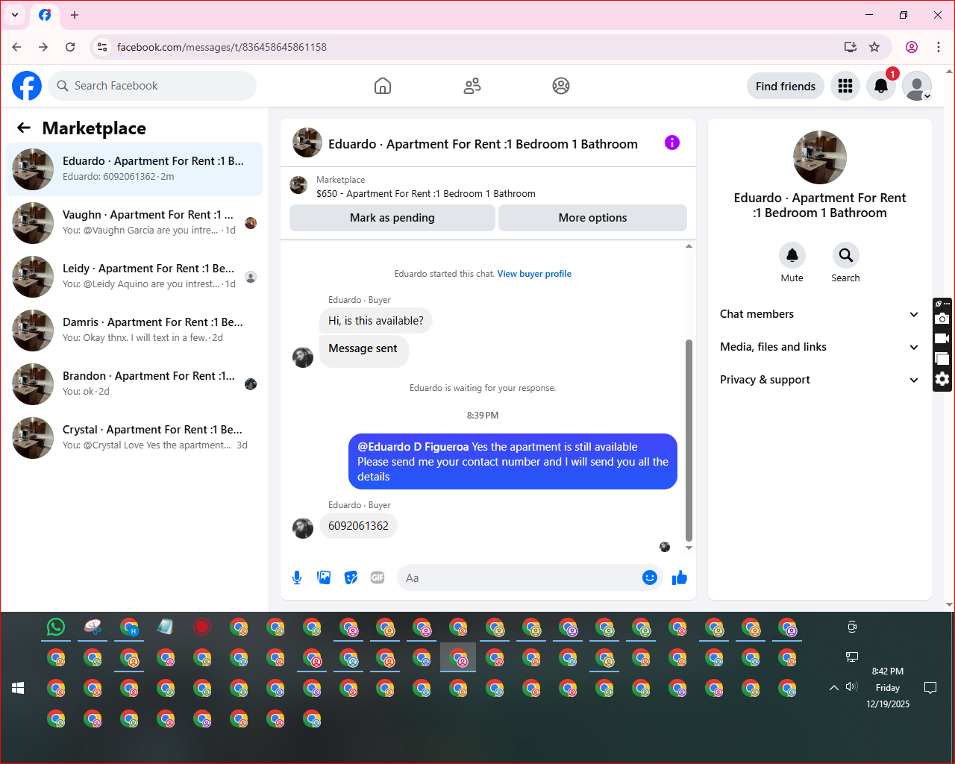The image size is (955, 764).
Task: Send a thumbs-up like
Action: tap(679, 577)
